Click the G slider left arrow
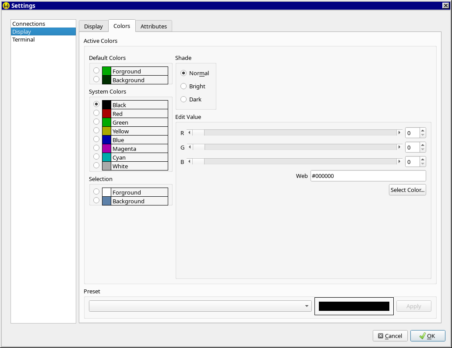The height and width of the screenshot is (348, 452). point(189,147)
